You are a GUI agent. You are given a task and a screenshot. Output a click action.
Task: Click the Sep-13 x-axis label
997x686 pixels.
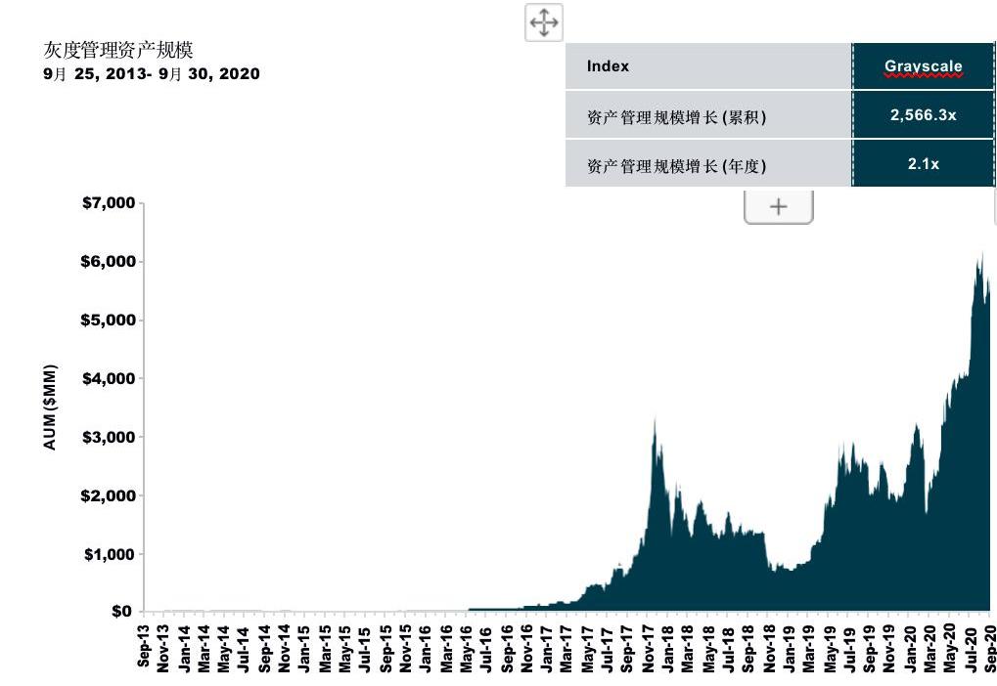144,646
